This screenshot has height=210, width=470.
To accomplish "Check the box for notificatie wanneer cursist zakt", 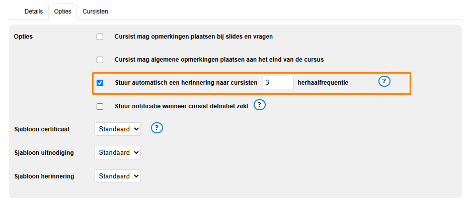I will [100, 106].
